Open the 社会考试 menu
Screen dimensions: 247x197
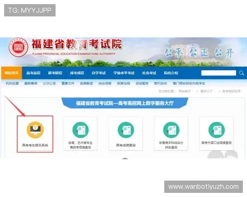tap(149, 73)
